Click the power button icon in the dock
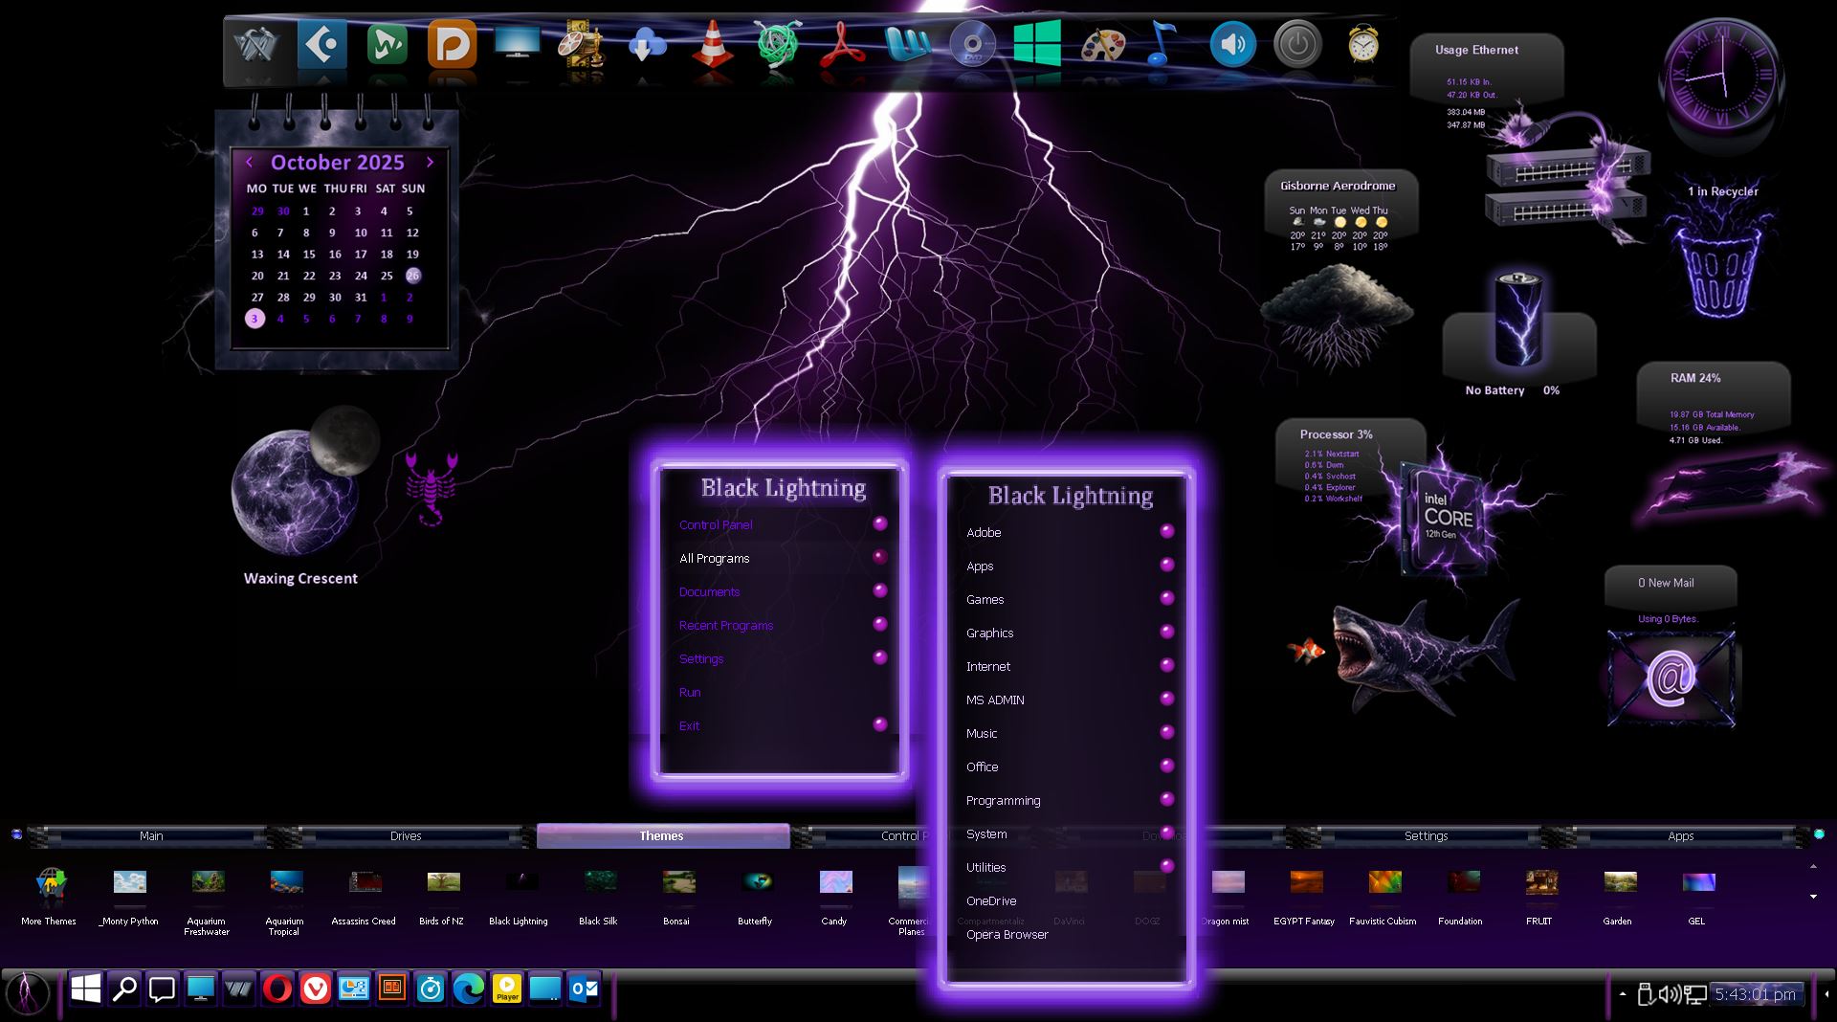This screenshot has height=1022, width=1837. click(1297, 45)
